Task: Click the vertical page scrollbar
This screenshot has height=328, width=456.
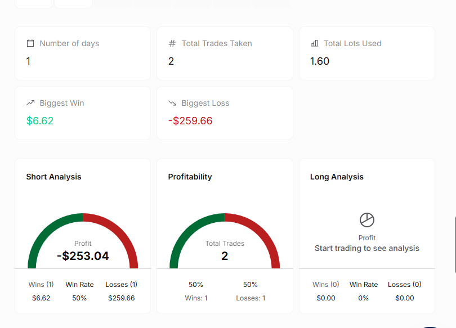Action: click(455, 245)
